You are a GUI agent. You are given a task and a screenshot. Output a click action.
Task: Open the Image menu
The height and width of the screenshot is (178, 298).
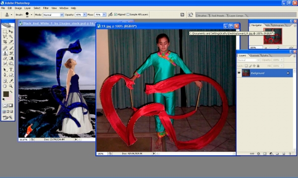[18, 8]
